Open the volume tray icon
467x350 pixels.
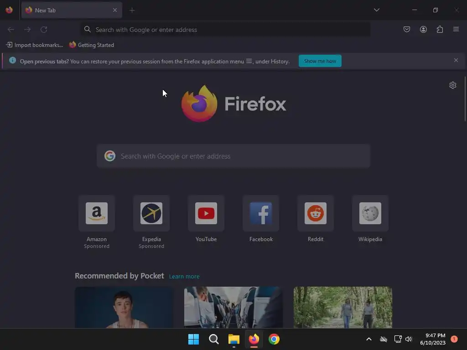[409, 339]
